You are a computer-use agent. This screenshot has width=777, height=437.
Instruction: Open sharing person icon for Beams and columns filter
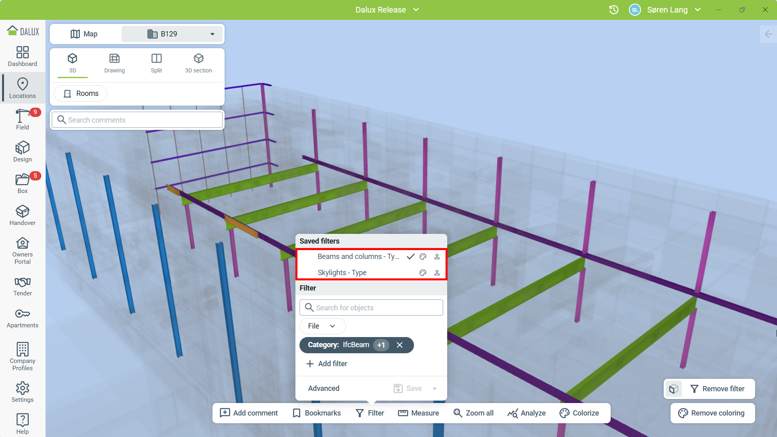[x=437, y=257]
